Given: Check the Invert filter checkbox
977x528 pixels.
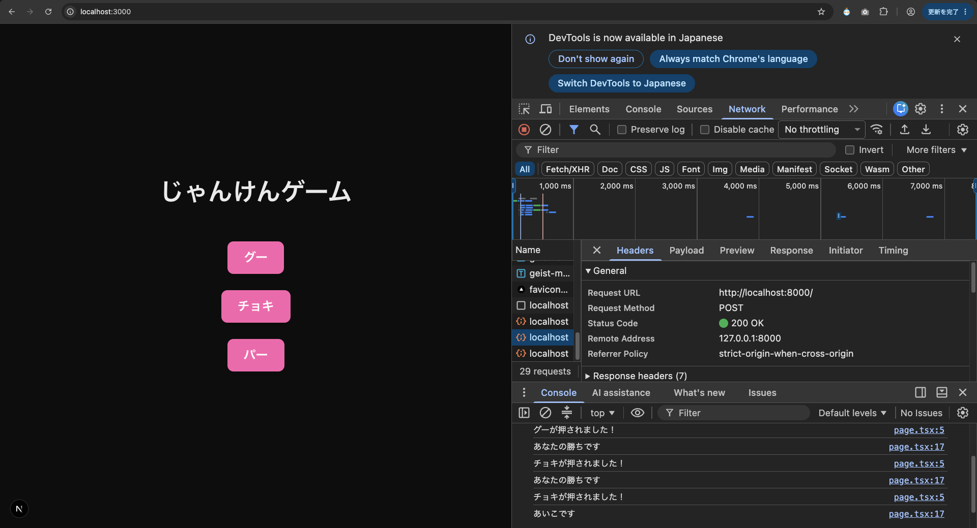Looking at the screenshot, I should pos(850,150).
